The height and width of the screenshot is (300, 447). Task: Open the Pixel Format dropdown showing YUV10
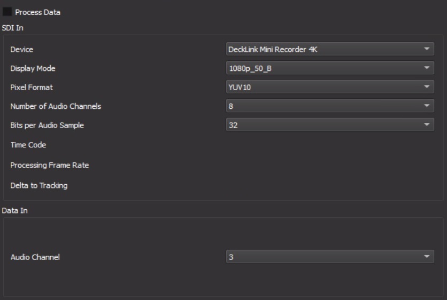(329, 88)
